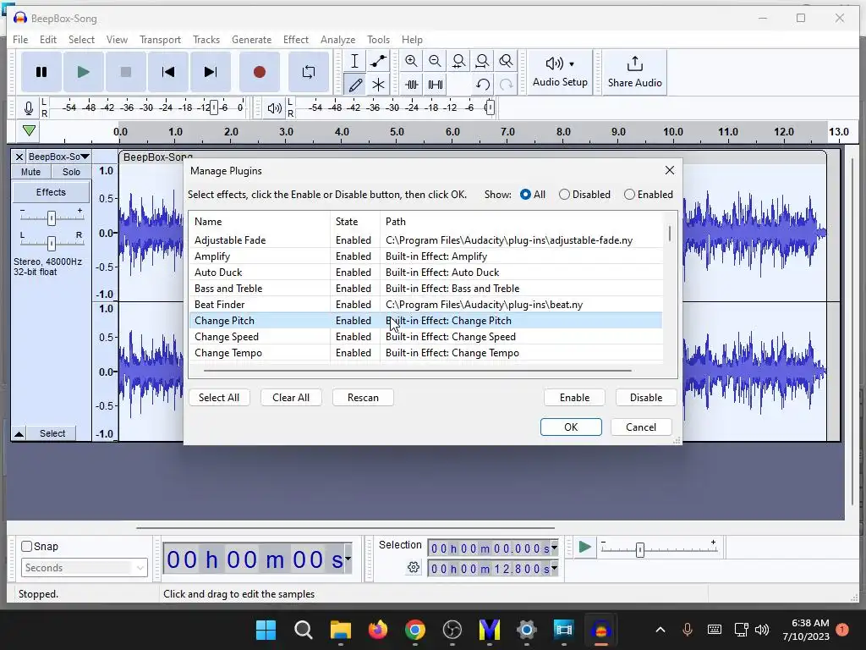Select the Beat Finder plugin row
The image size is (866, 650).
[x=426, y=305]
